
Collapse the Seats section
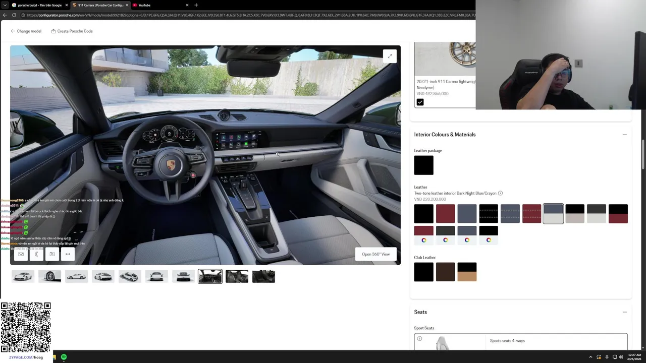point(624,312)
